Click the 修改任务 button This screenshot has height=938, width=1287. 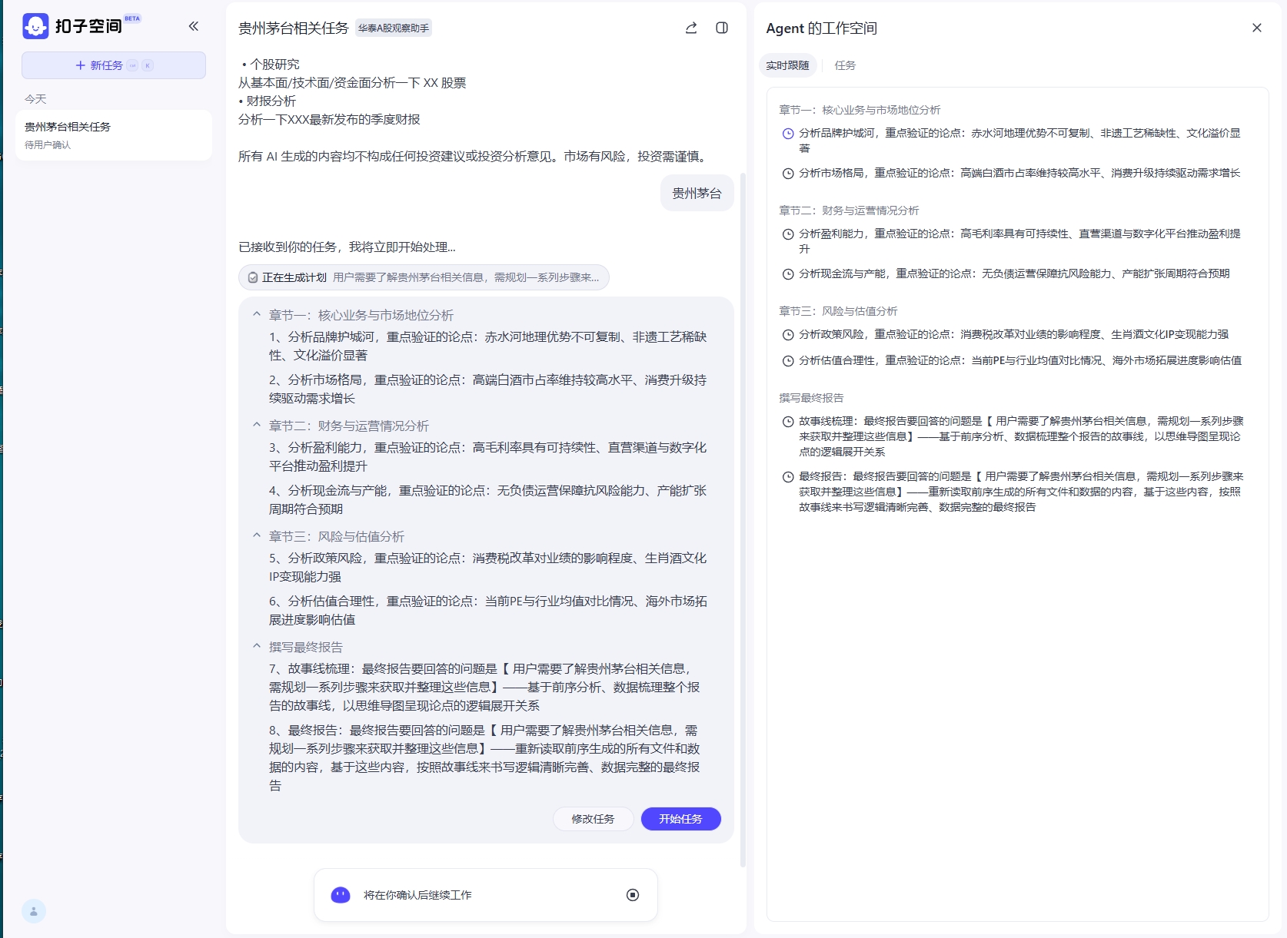tap(593, 819)
